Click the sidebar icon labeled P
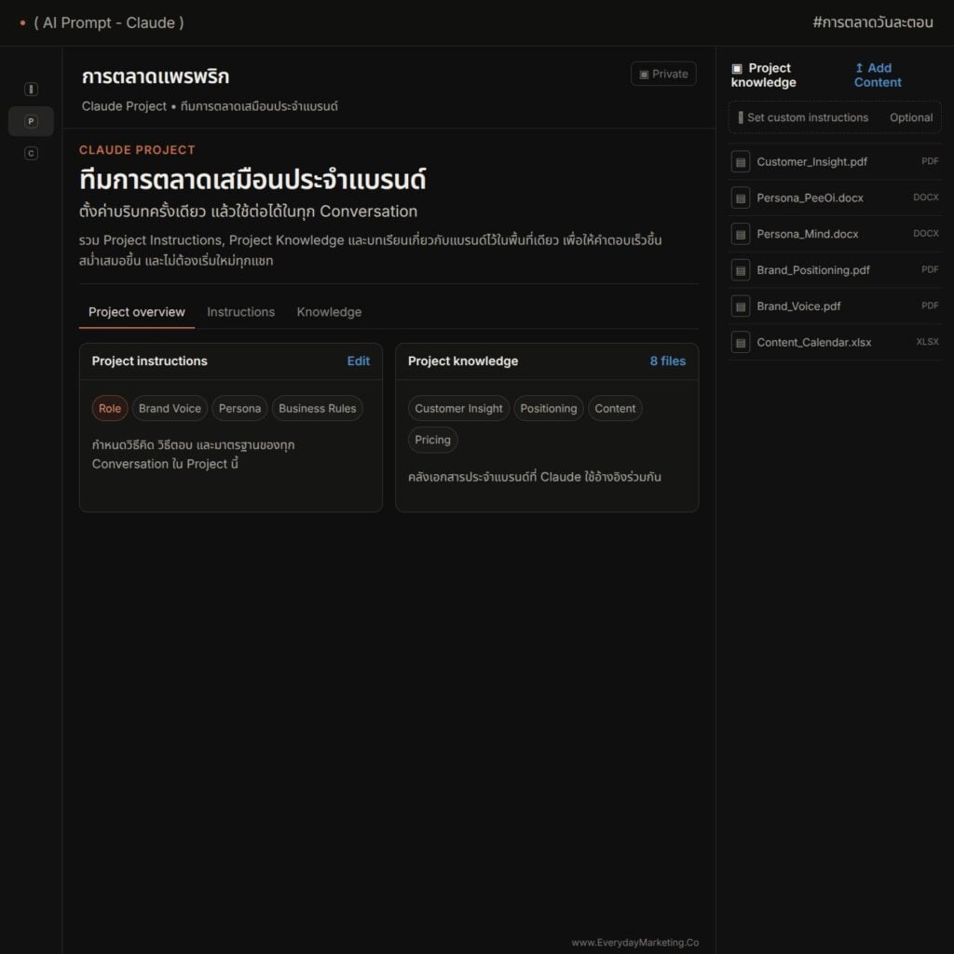Image resolution: width=954 pixels, height=954 pixels. (31, 121)
